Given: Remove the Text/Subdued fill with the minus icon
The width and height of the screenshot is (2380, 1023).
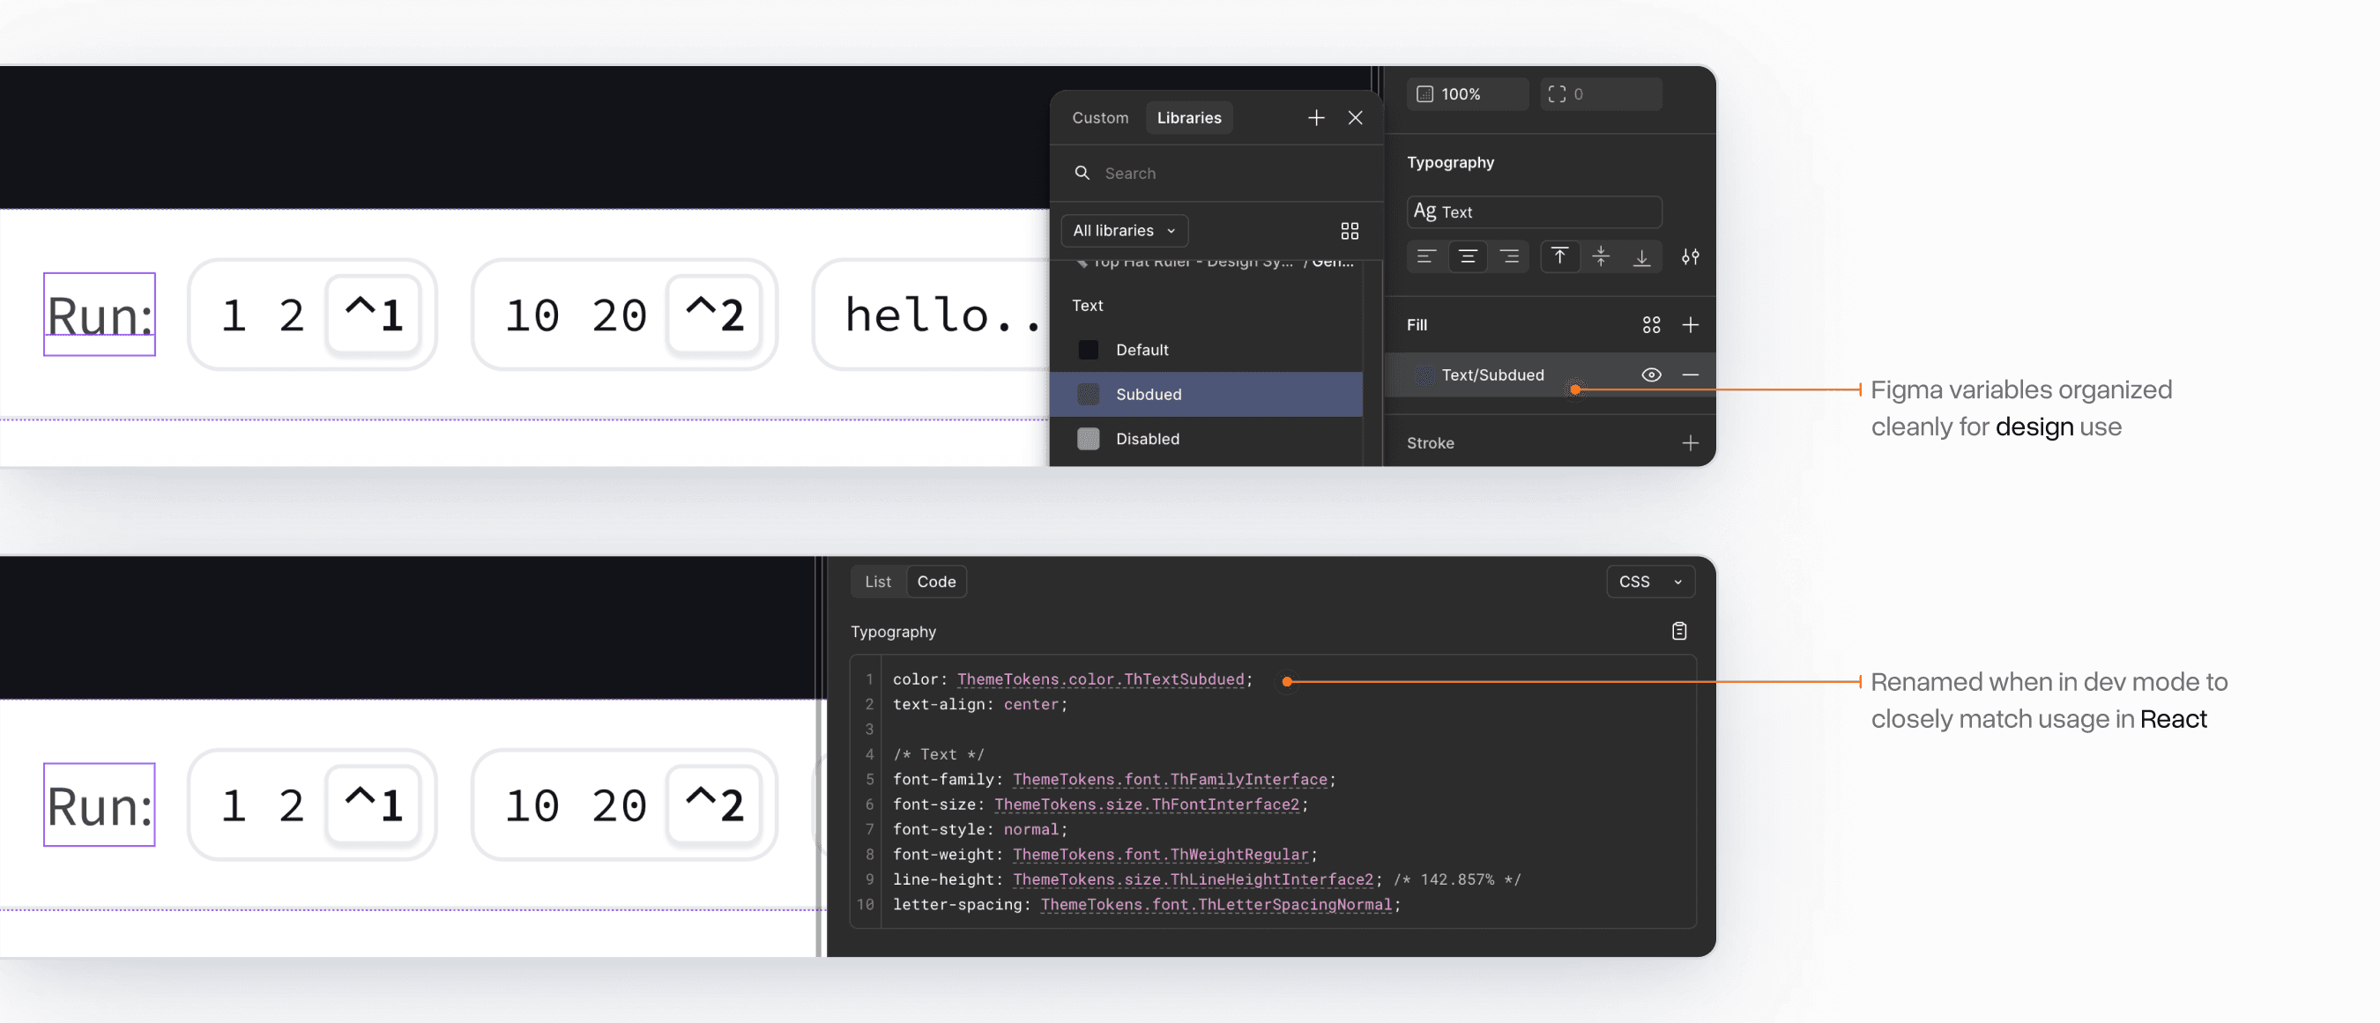Looking at the screenshot, I should click(1691, 374).
